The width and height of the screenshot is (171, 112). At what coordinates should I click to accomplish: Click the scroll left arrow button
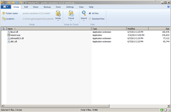(x=2, y=106)
